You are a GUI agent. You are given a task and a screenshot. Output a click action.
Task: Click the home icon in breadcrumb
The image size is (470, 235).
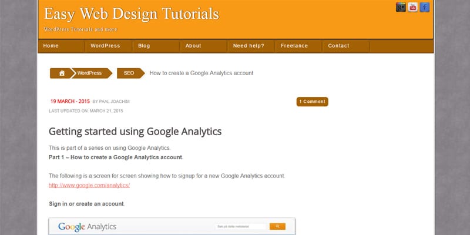tap(62, 73)
